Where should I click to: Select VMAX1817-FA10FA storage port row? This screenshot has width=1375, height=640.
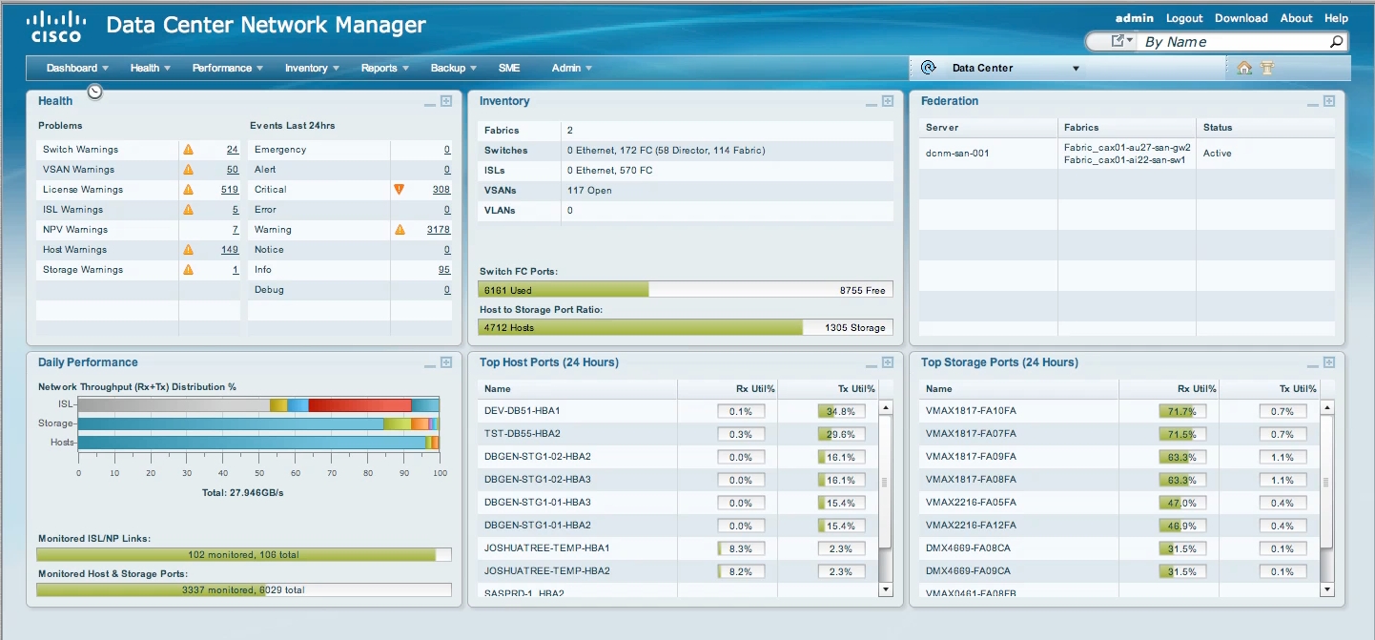coord(1119,411)
